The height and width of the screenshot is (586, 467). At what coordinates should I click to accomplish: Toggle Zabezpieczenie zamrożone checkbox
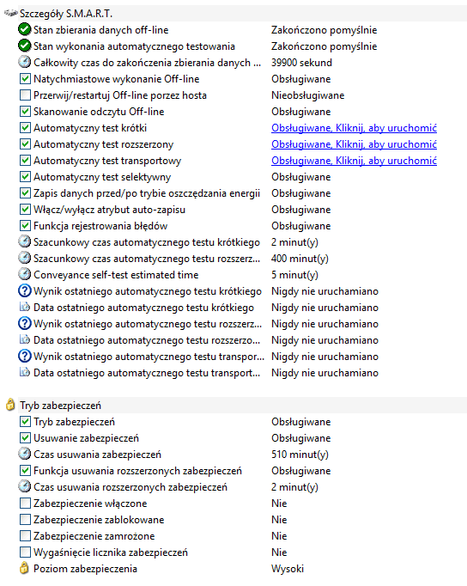tap(25, 535)
